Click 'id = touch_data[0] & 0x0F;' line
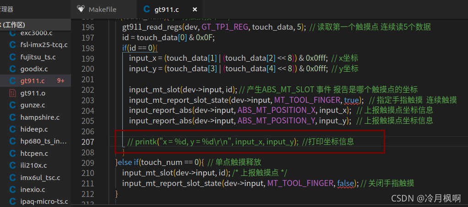Viewport: 468px width, 207px height. [169, 38]
